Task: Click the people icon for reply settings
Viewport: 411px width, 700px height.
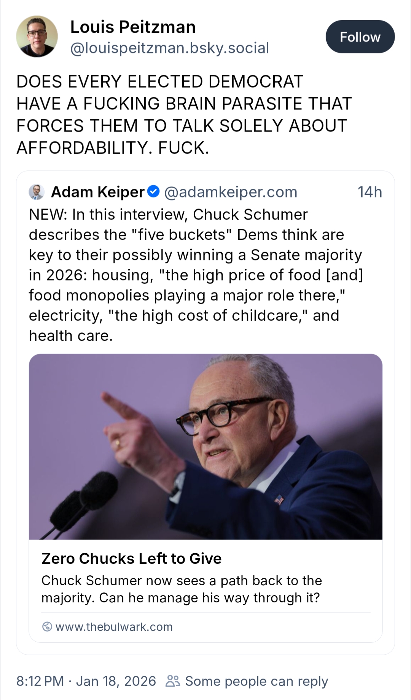Action: (172, 681)
